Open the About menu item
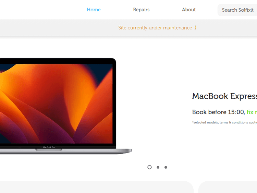The height and width of the screenshot is (193, 257). (x=189, y=10)
